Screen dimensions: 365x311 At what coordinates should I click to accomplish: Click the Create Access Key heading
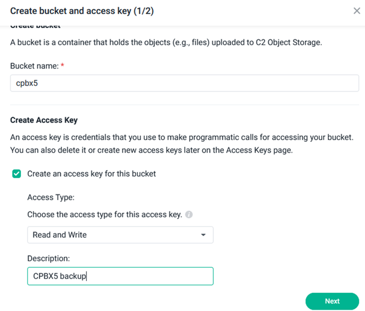coord(44,120)
